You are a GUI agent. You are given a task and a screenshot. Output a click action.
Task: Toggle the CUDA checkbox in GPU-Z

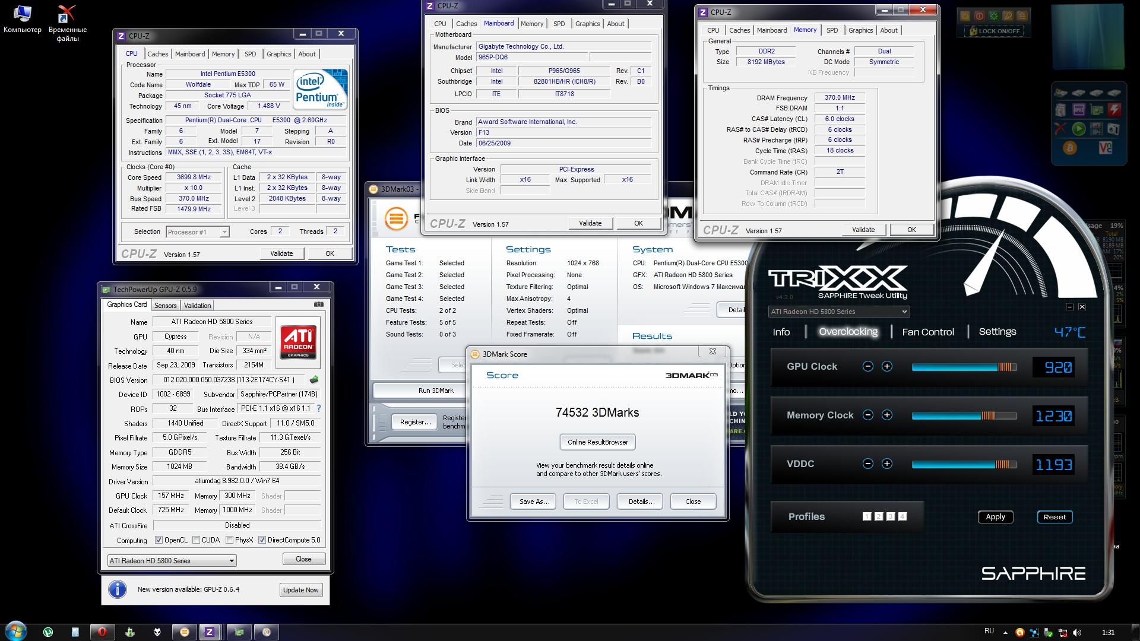(196, 540)
